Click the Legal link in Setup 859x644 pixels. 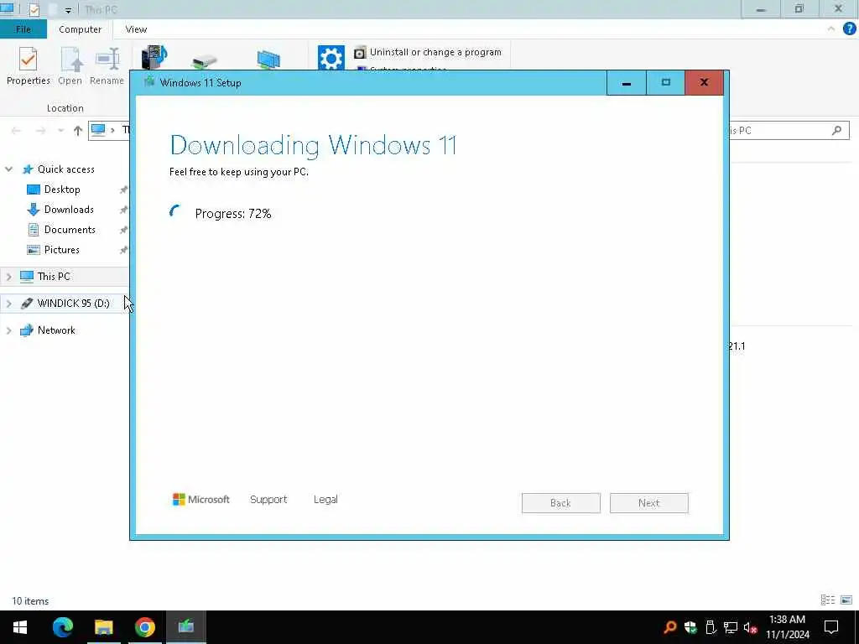325,500
